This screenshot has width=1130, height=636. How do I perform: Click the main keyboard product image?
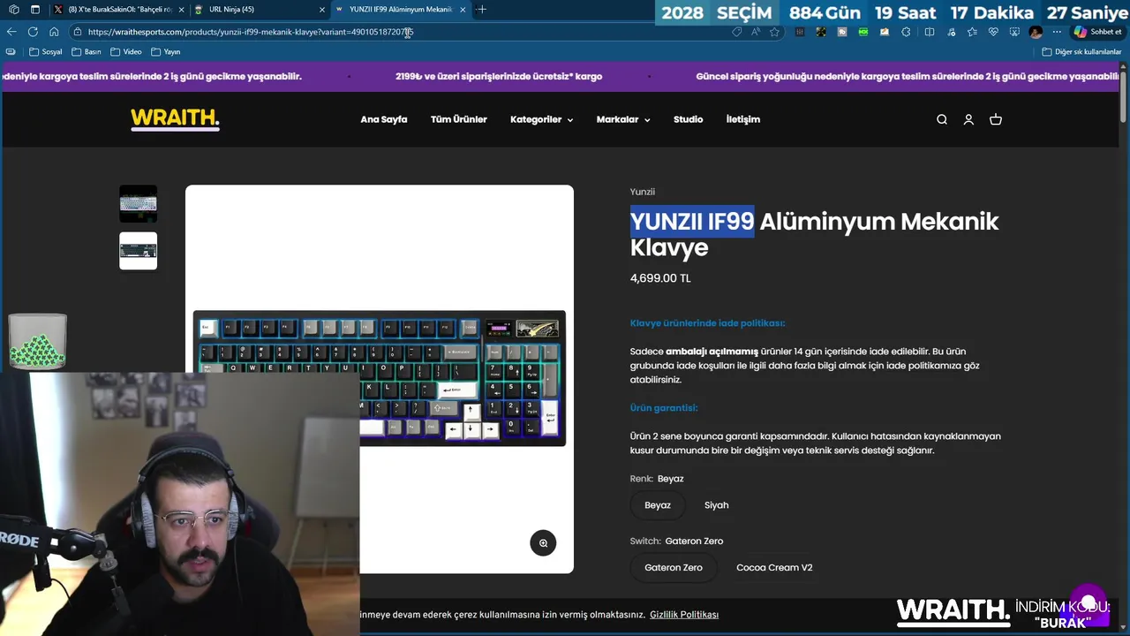380,378
